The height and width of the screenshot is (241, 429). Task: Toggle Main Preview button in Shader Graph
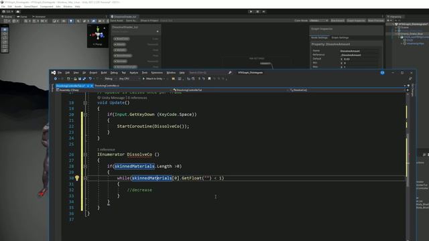375,21
